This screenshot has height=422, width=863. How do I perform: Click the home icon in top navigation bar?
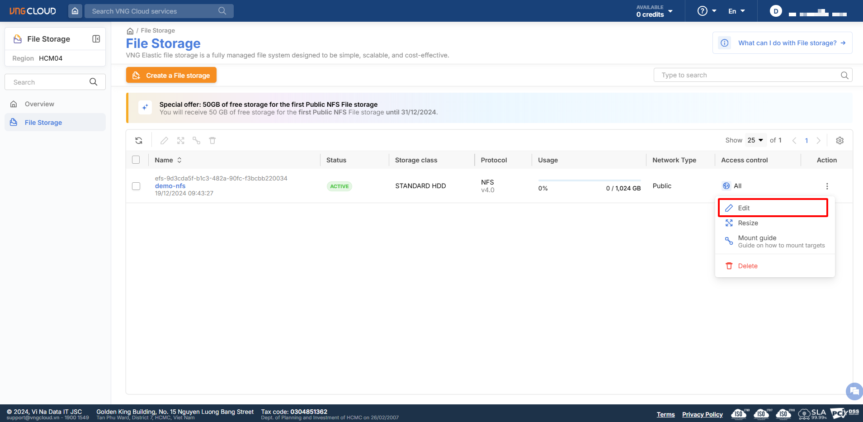75,11
